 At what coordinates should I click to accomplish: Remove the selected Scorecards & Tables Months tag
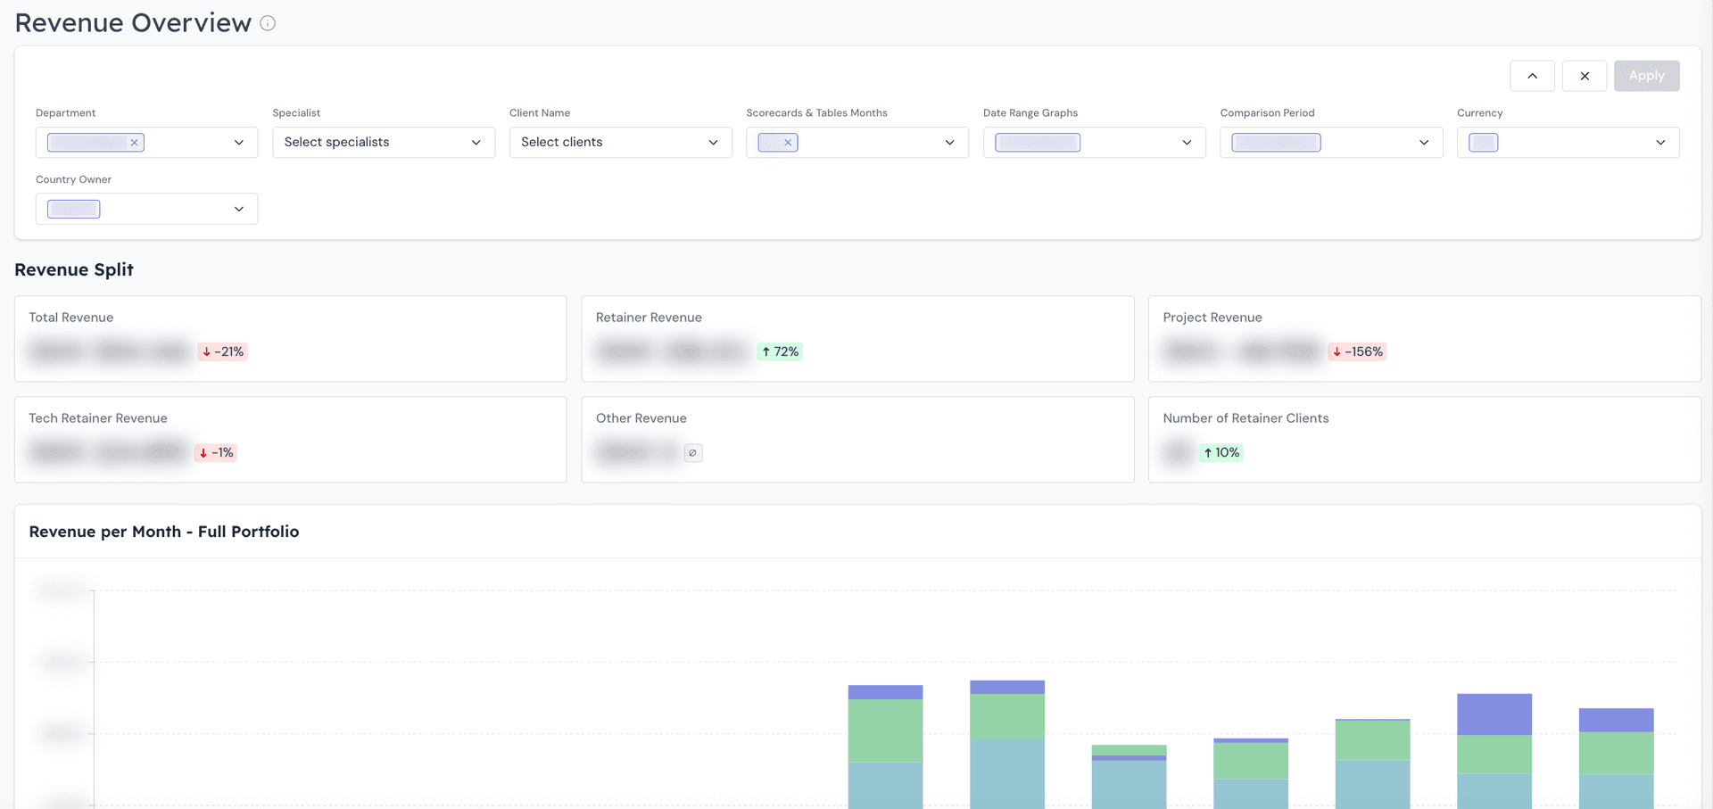click(x=789, y=142)
